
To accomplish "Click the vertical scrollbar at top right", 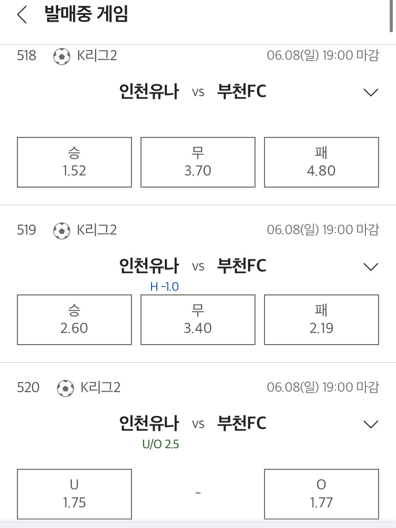I will click(391, 16).
